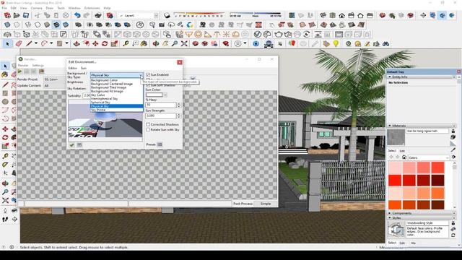The image size is (462, 260).
Task: Select the Rotate tool in top toolbar
Action: pos(105,43)
